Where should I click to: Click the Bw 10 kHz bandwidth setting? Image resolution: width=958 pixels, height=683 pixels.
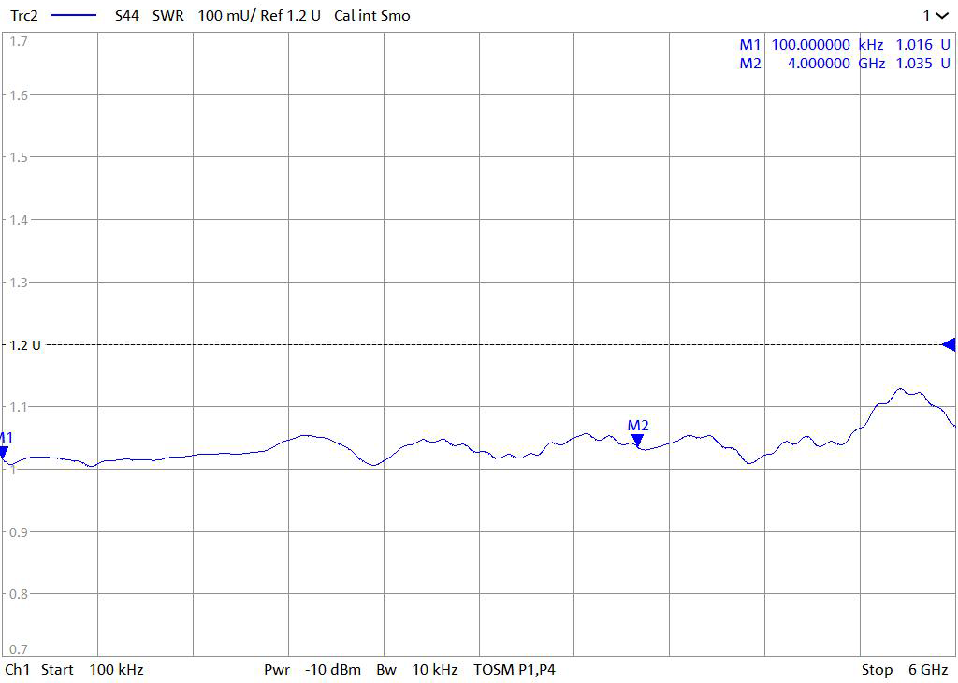tap(416, 670)
